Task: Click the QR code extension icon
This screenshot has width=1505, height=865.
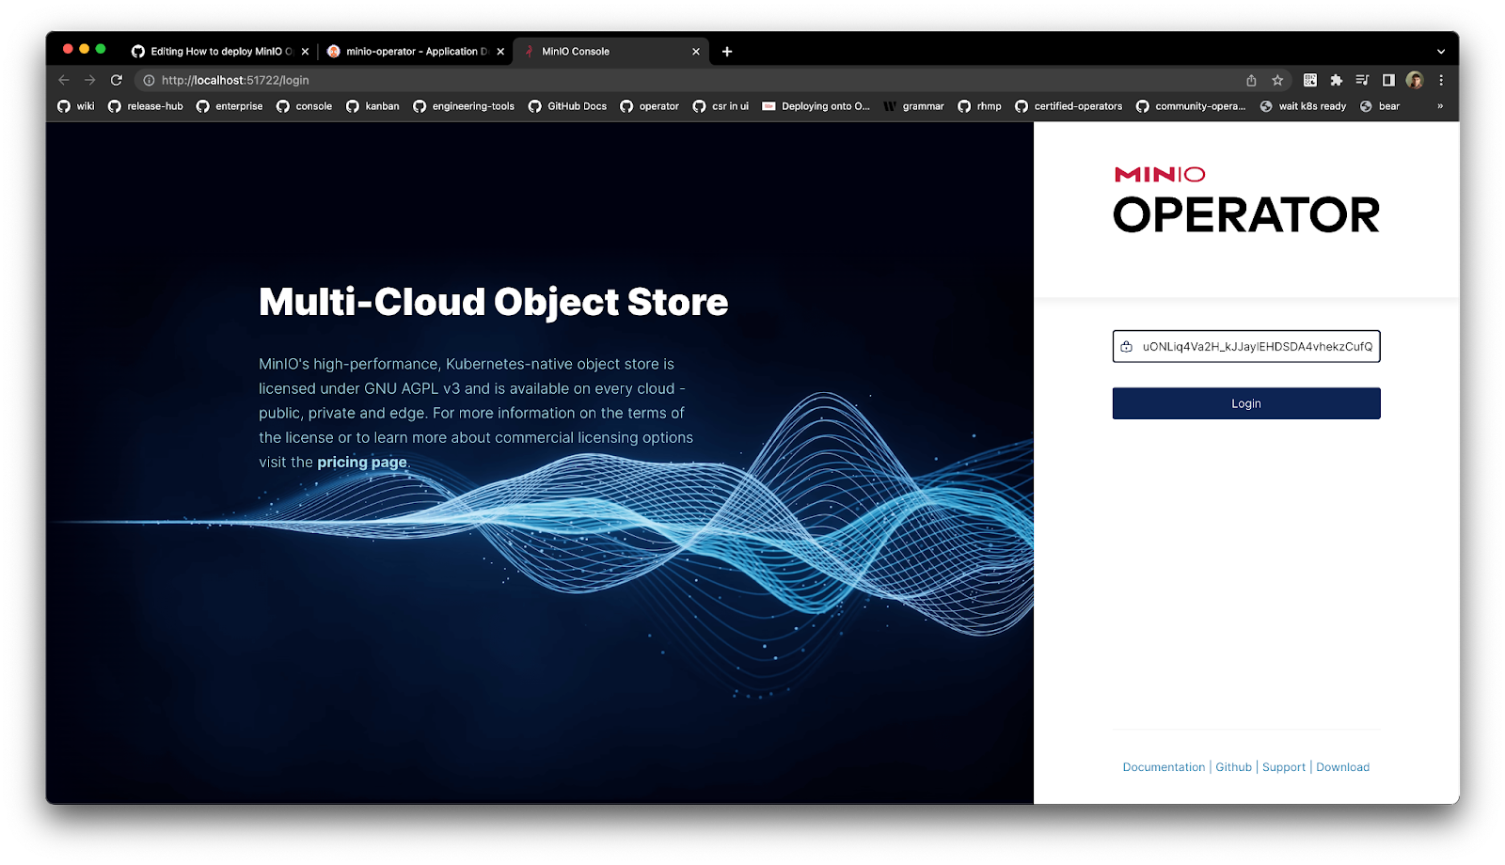Action: click(1309, 80)
